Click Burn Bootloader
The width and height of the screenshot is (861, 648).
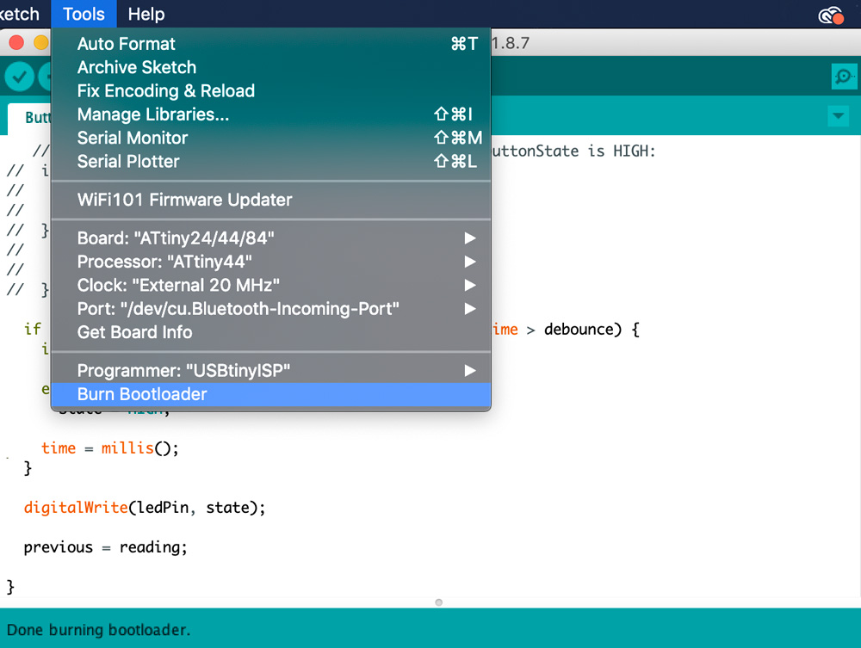click(270, 394)
